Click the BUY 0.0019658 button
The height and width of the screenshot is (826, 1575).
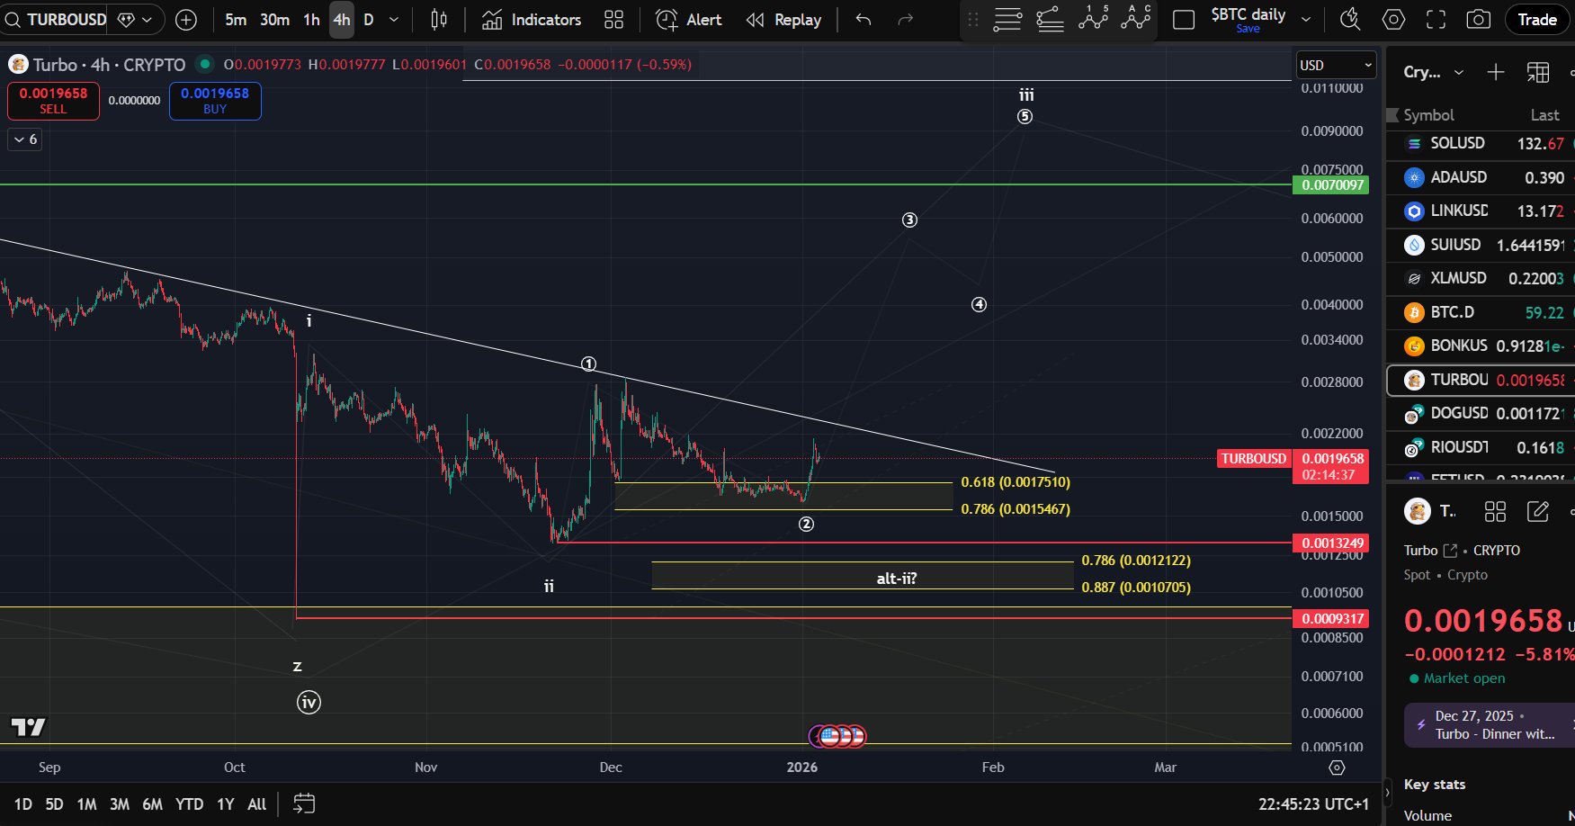215,101
